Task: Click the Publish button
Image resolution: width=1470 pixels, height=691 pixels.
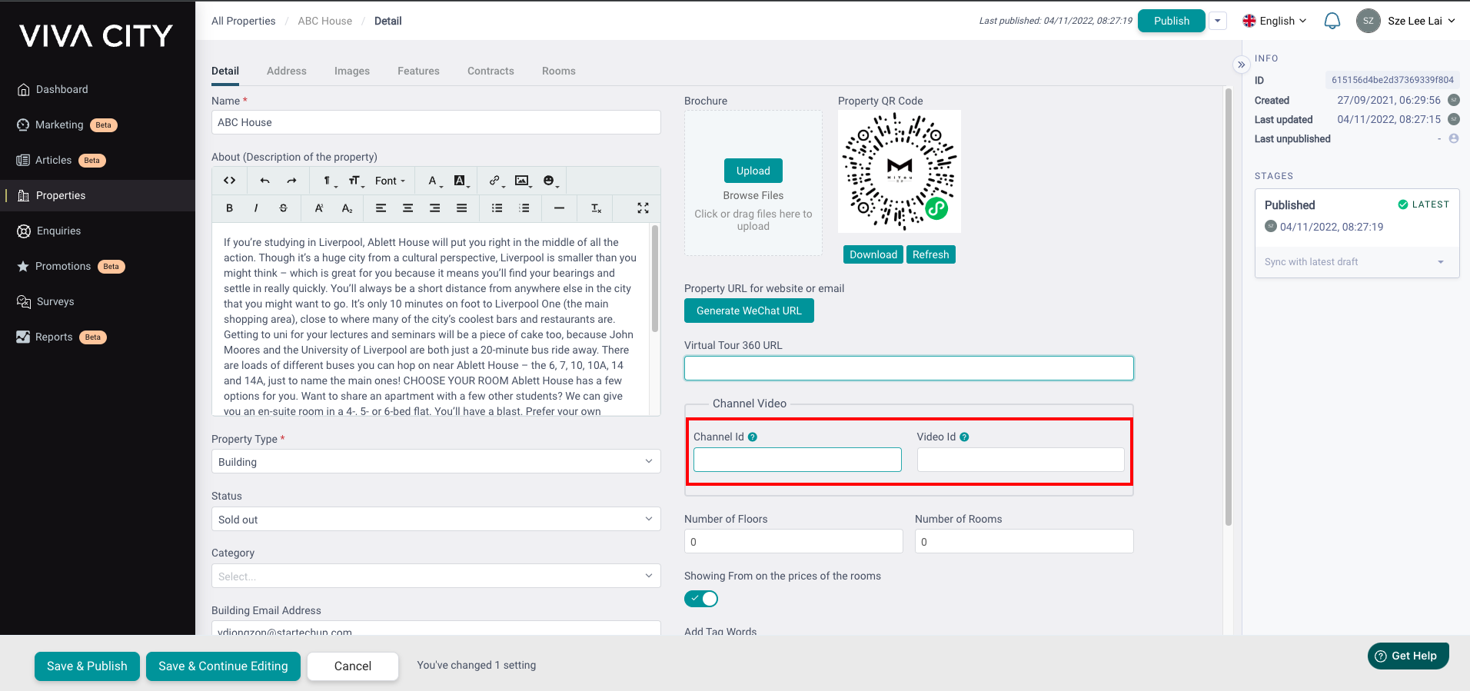Action: [1172, 21]
